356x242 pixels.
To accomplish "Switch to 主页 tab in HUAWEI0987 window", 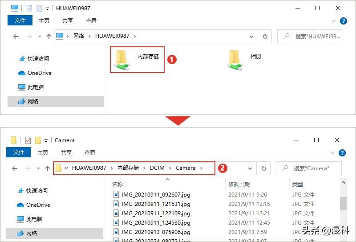I will pyautogui.click(x=44, y=21).
